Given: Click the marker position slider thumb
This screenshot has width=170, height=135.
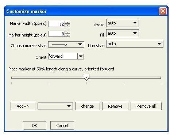Looking at the screenshot, I should [x=86, y=78].
